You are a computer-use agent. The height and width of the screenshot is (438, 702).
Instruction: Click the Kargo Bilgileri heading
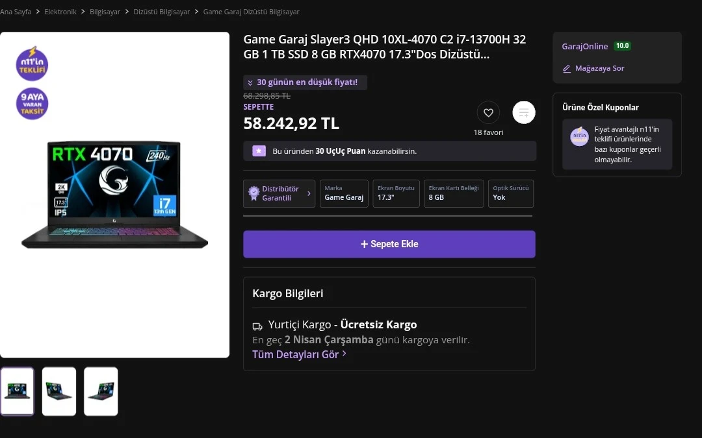pos(287,294)
